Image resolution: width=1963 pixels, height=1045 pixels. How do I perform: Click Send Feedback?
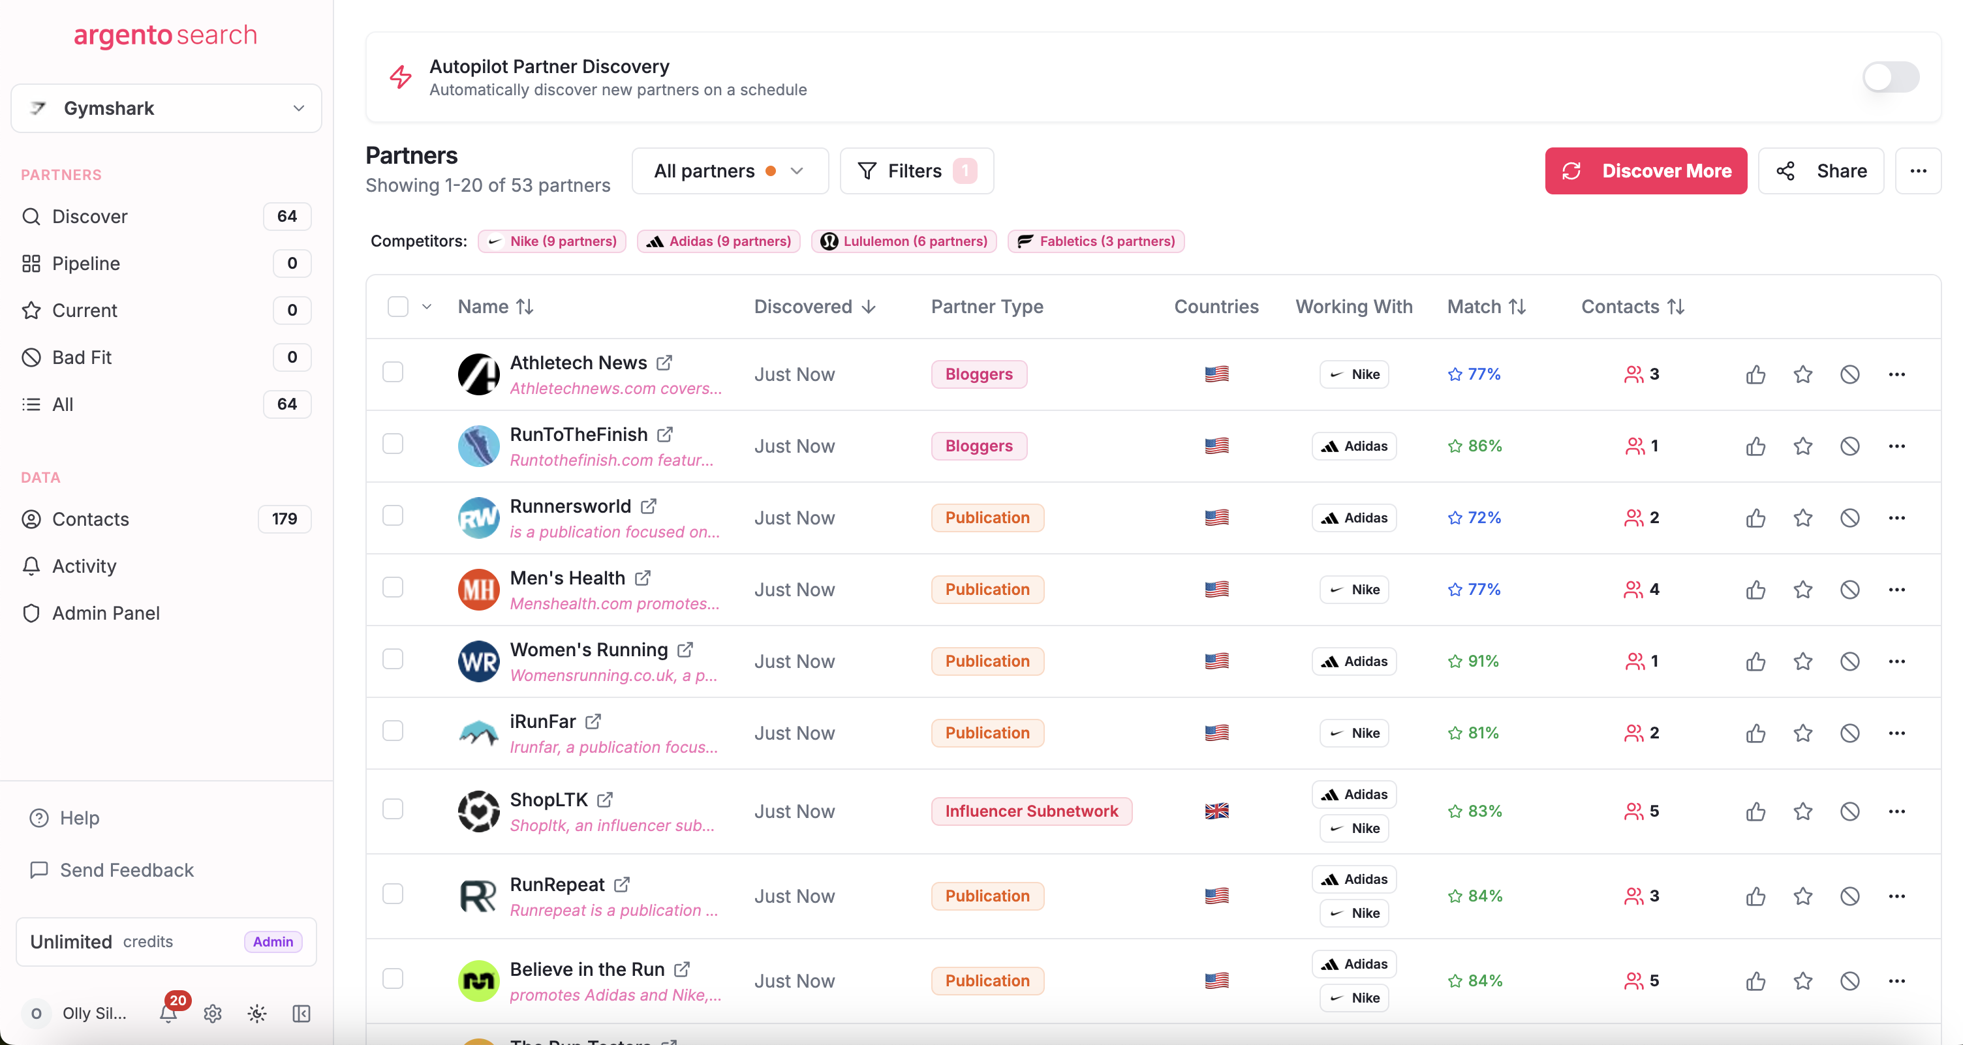111,870
